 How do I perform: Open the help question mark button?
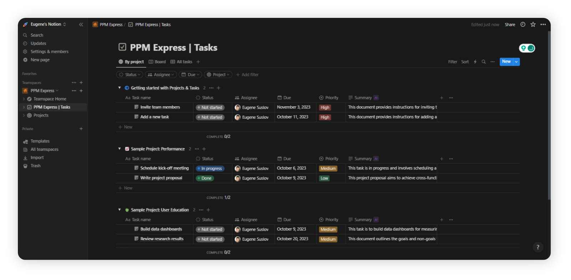click(538, 247)
